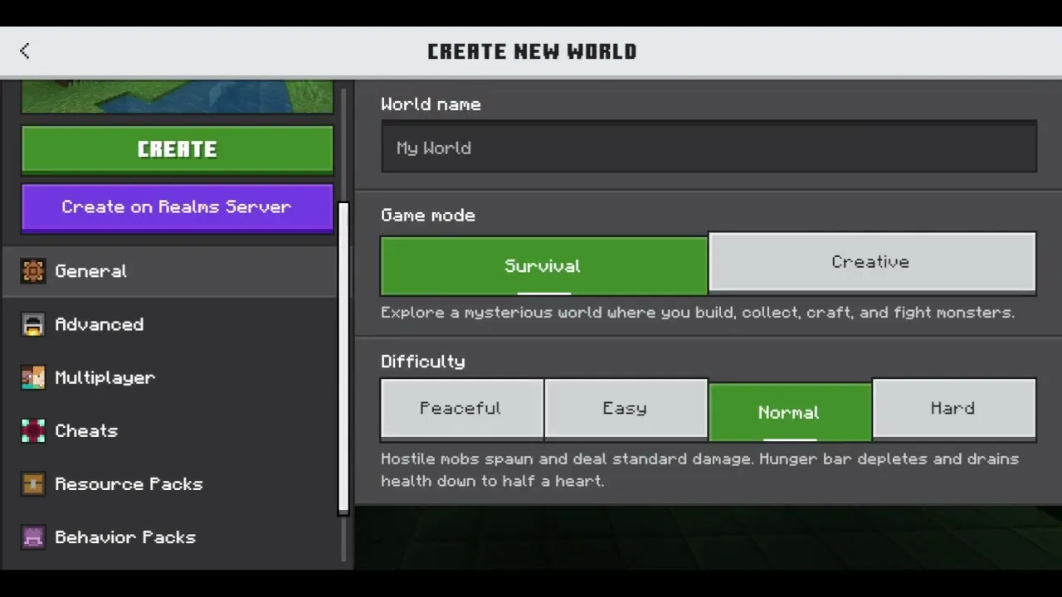Image resolution: width=1062 pixels, height=597 pixels.
Task: Click the World name text field
Action: tap(709, 148)
